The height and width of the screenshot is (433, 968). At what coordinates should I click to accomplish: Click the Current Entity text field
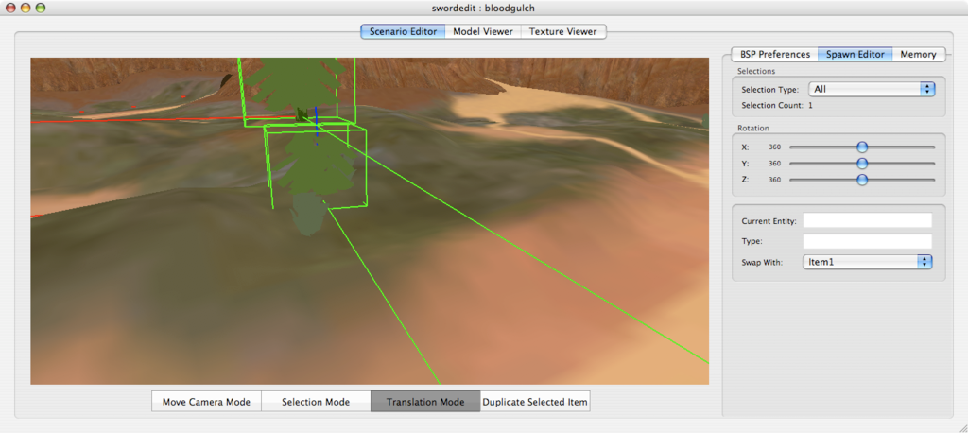point(868,220)
